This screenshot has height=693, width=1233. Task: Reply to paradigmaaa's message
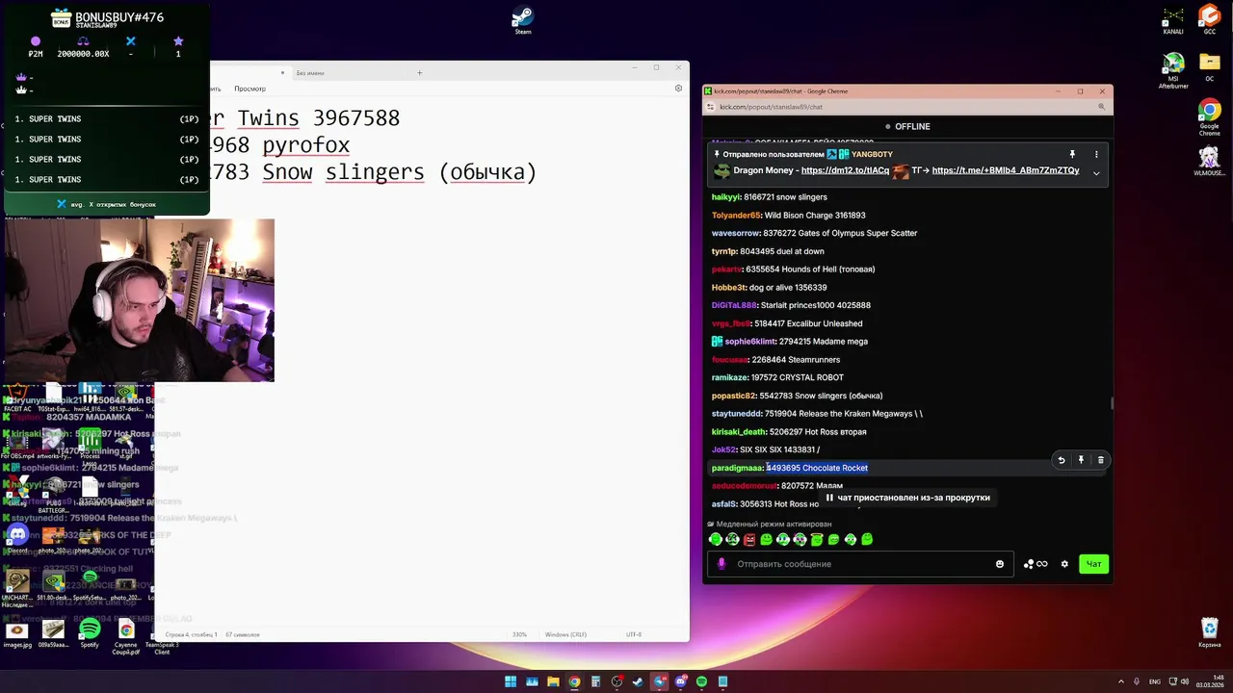tap(1062, 460)
